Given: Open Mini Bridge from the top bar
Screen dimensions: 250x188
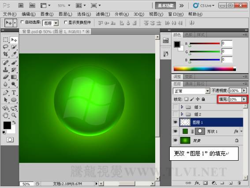Looking at the screenshot, I should coord(32,6).
